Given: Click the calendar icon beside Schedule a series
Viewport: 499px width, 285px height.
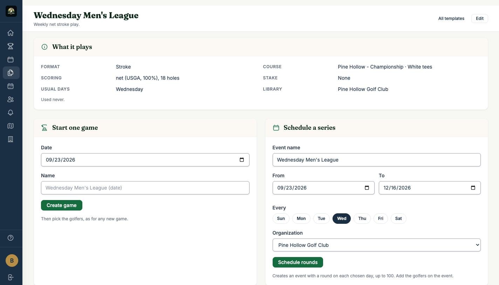Looking at the screenshot, I should tap(276, 128).
